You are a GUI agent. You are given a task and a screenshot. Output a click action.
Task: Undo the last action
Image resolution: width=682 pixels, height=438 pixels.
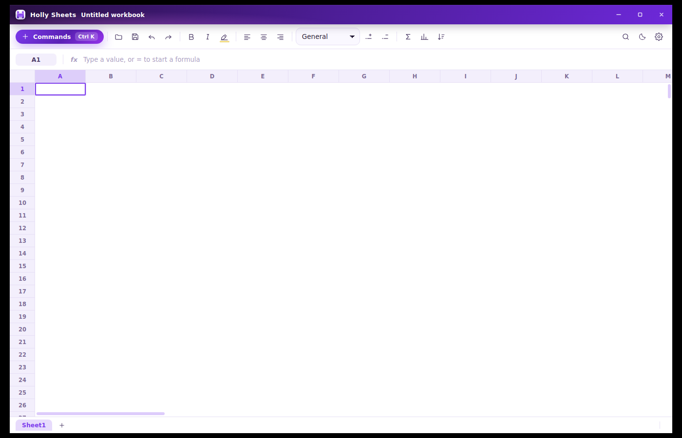152,37
